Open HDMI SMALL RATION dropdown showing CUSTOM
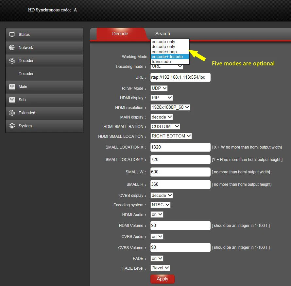Screen dimensions: 291x286 (165, 126)
